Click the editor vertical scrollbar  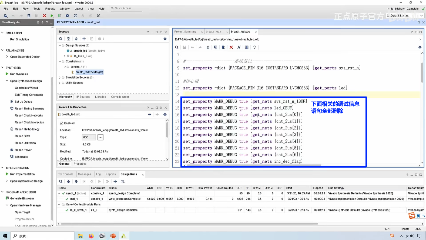(x=422, y=72)
